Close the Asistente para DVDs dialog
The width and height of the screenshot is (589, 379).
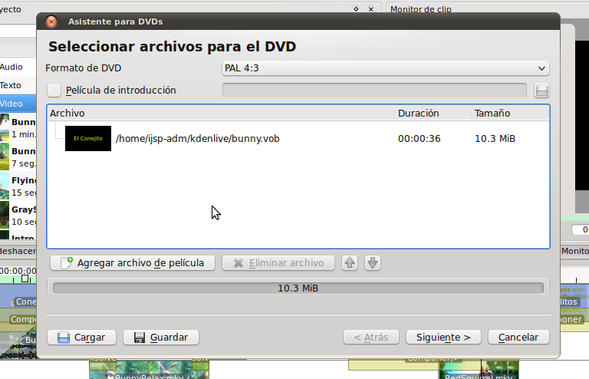(x=51, y=21)
